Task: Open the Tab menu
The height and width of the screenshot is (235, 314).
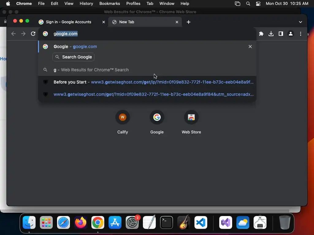Action: click(150, 4)
